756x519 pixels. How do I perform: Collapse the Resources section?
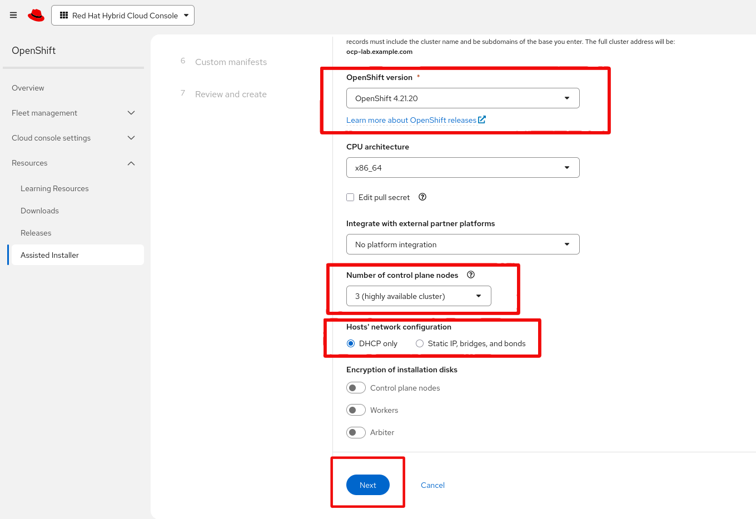click(73, 163)
